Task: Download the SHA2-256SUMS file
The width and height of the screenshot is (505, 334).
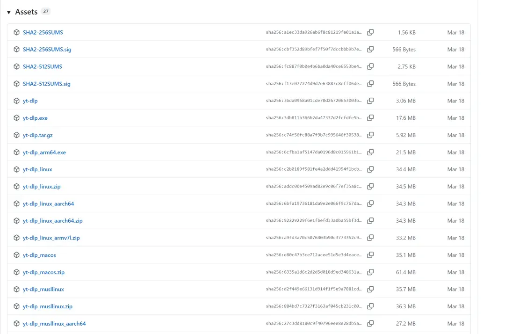Action: [43, 33]
